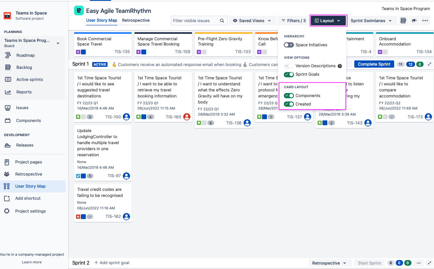Collapse Sprint 1 using the arrows icon
434x269 pixels.
pyautogui.click(x=429, y=64)
